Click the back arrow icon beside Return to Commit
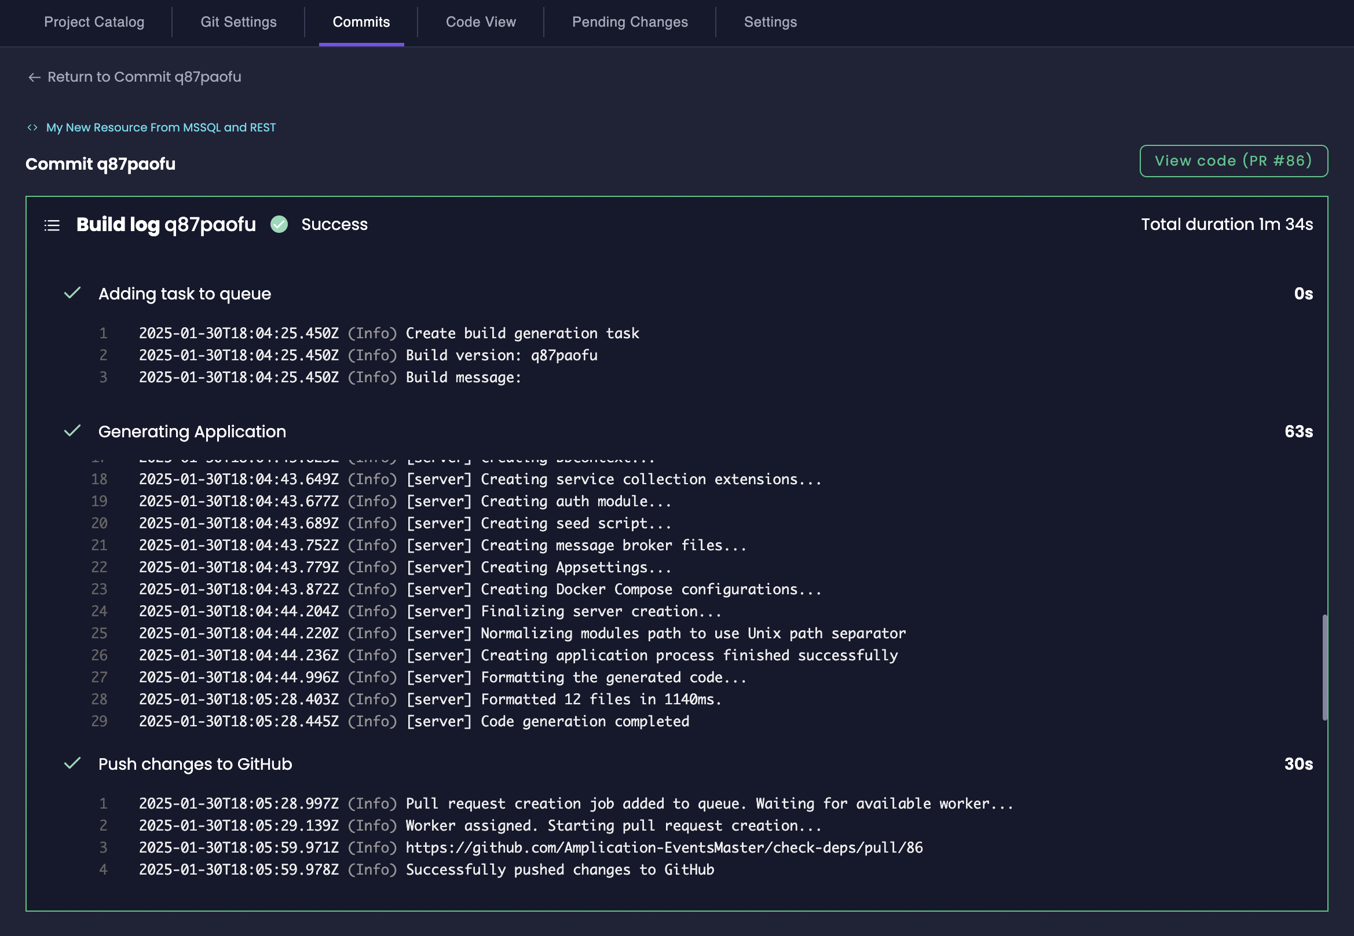 [x=34, y=78]
